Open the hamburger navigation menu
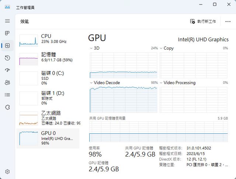 (x=7, y=21)
